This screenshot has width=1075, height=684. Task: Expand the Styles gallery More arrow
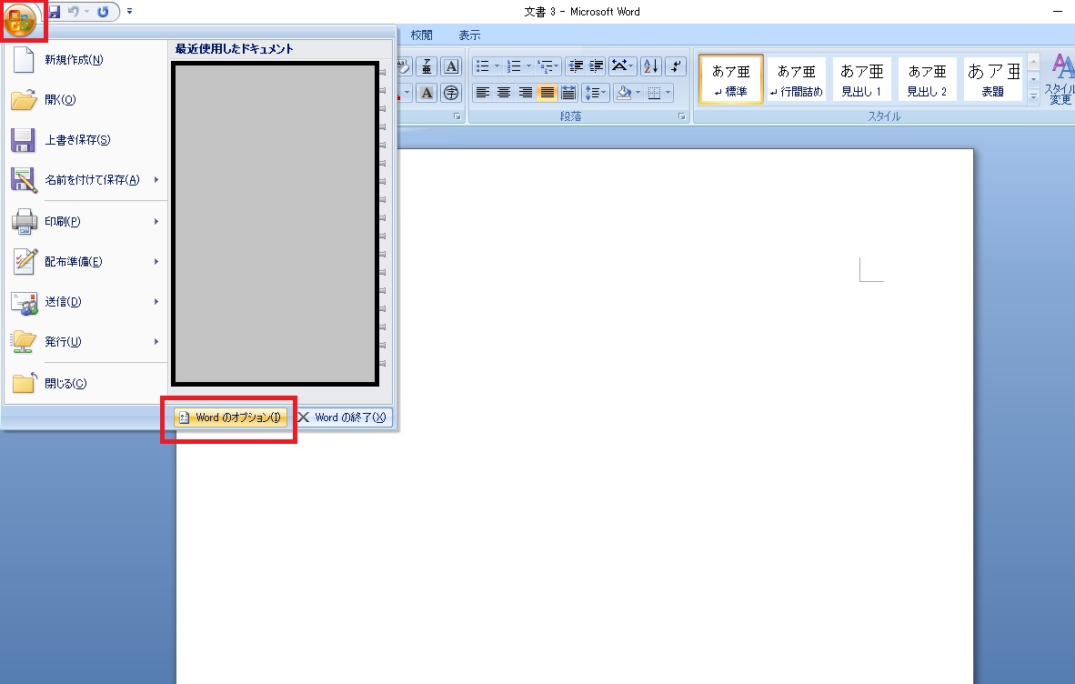coord(1033,96)
